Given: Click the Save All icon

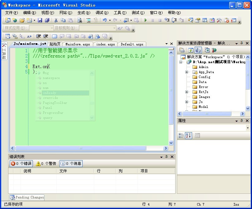Looking at the screenshot, I should (x=47, y=20).
